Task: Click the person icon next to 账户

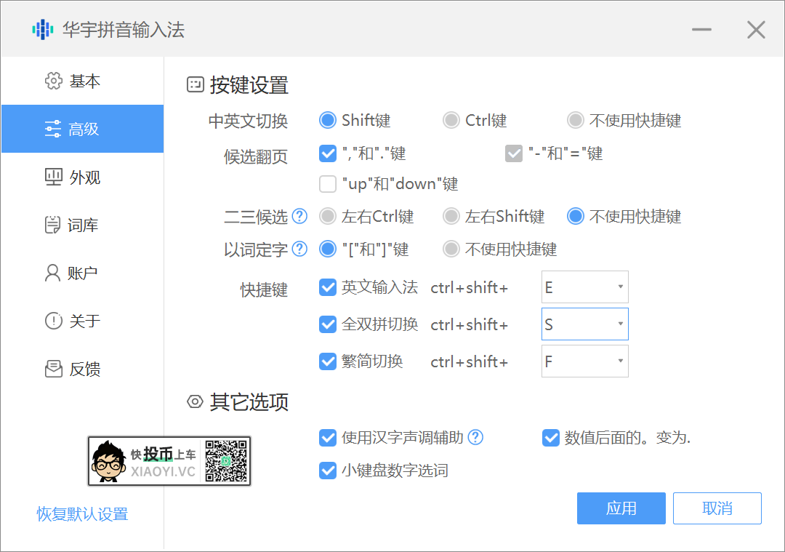Action: tap(52, 273)
